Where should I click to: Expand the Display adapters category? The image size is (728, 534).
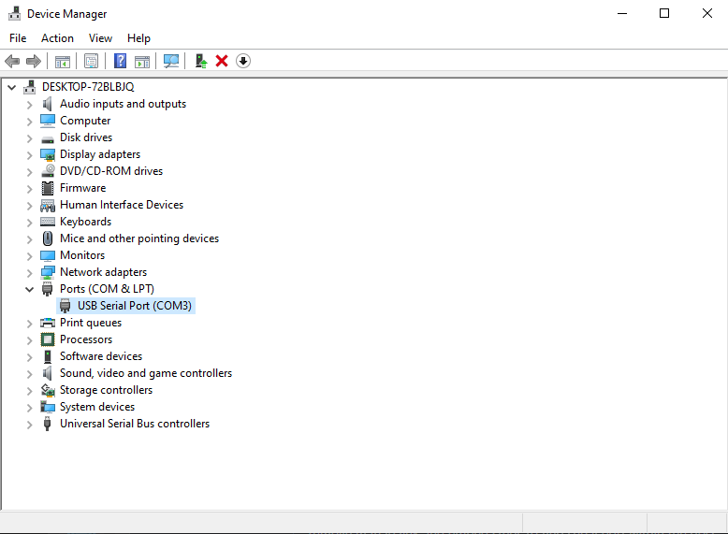29,154
